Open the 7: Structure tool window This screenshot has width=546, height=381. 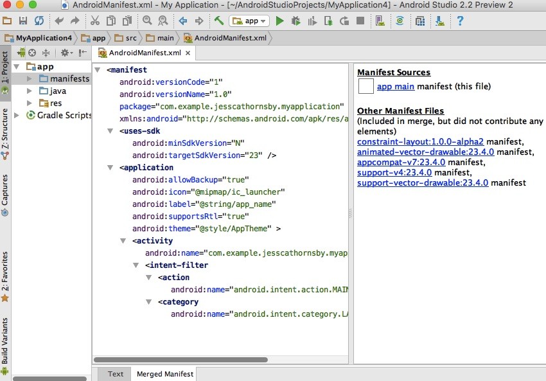click(x=5, y=134)
